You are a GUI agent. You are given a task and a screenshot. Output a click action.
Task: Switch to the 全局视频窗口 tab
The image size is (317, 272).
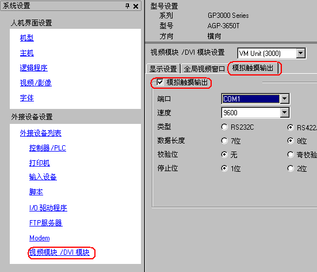coord(204,69)
